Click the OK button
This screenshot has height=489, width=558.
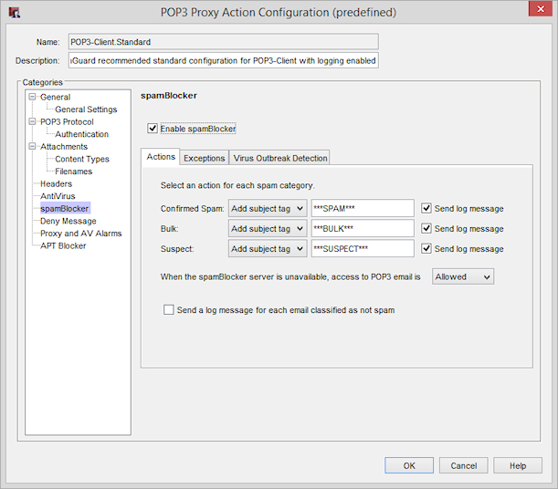click(409, 465)
